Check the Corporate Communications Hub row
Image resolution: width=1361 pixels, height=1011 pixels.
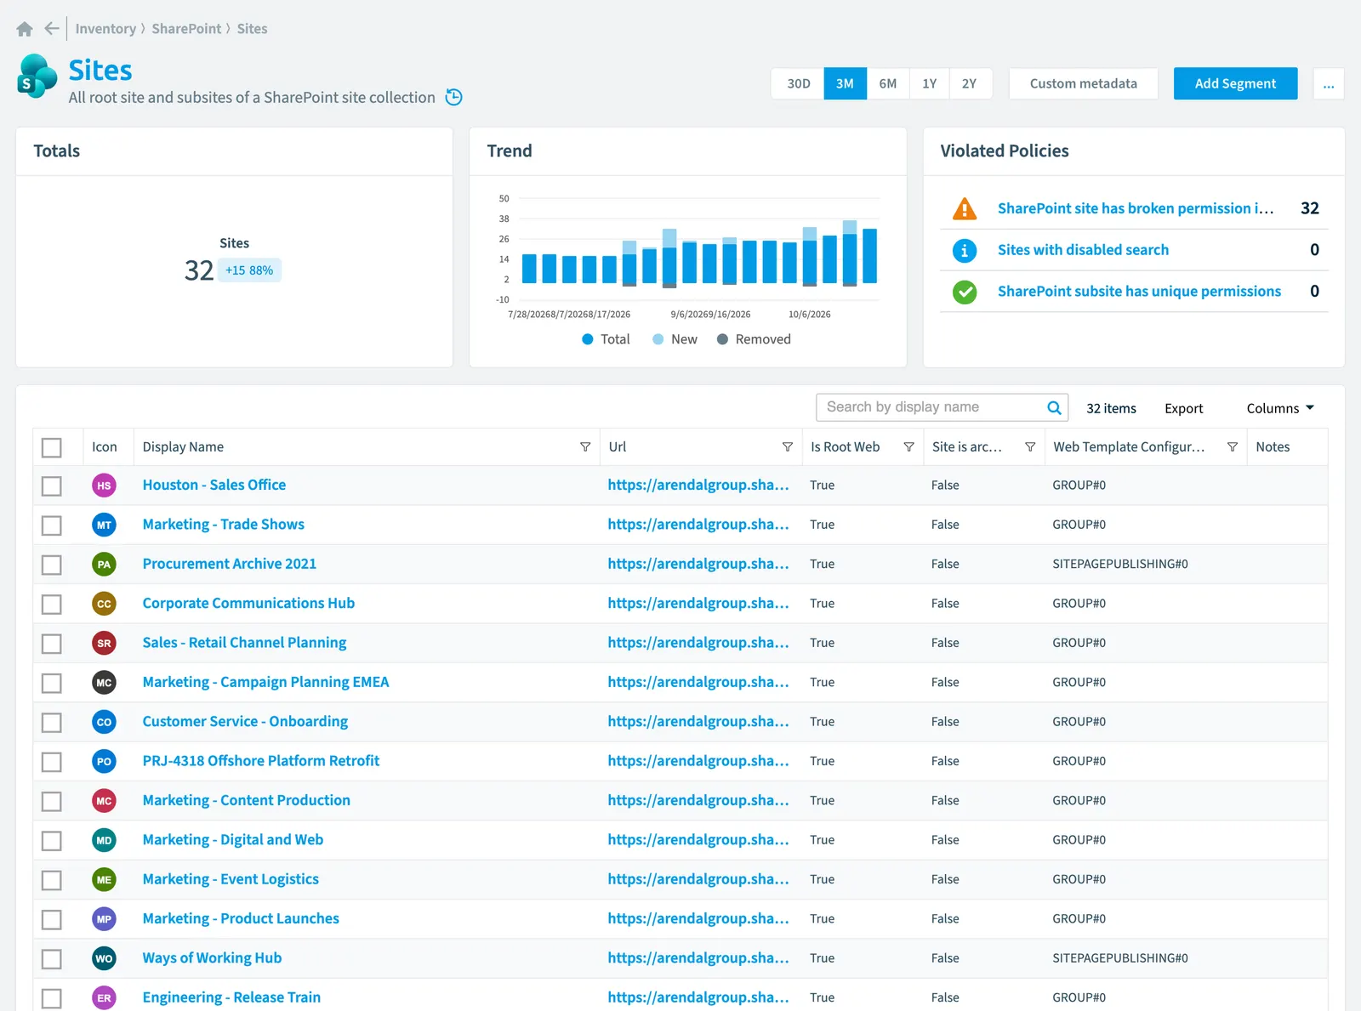point(52,604)
